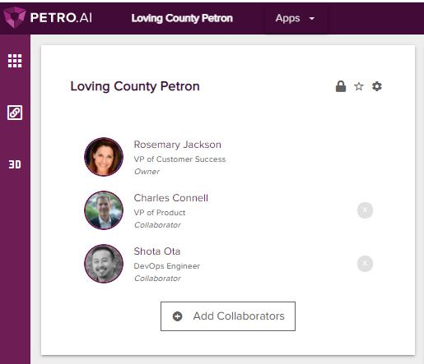Screen dimensions: 424x364
Task: Open Shota Ota's profile photo
Action: [104, 264]
